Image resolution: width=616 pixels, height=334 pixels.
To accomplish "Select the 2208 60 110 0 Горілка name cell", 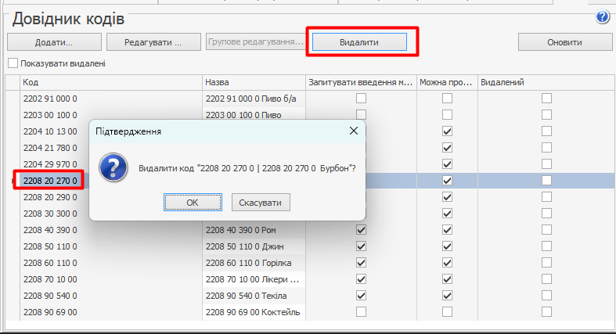I will tap(250, 263).
